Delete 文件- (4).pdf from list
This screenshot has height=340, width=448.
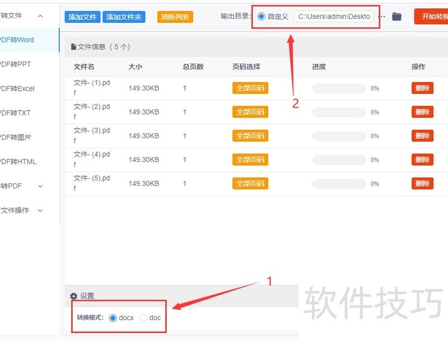[422, 159]
